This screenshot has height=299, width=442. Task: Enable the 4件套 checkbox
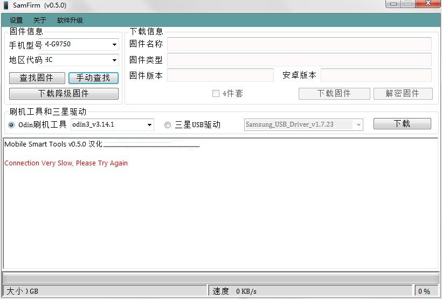[216, 94]
